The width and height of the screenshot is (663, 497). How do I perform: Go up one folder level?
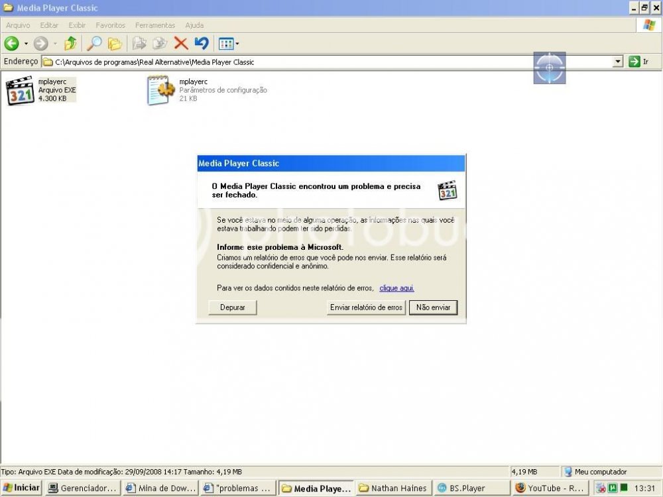tap(70, 44)
